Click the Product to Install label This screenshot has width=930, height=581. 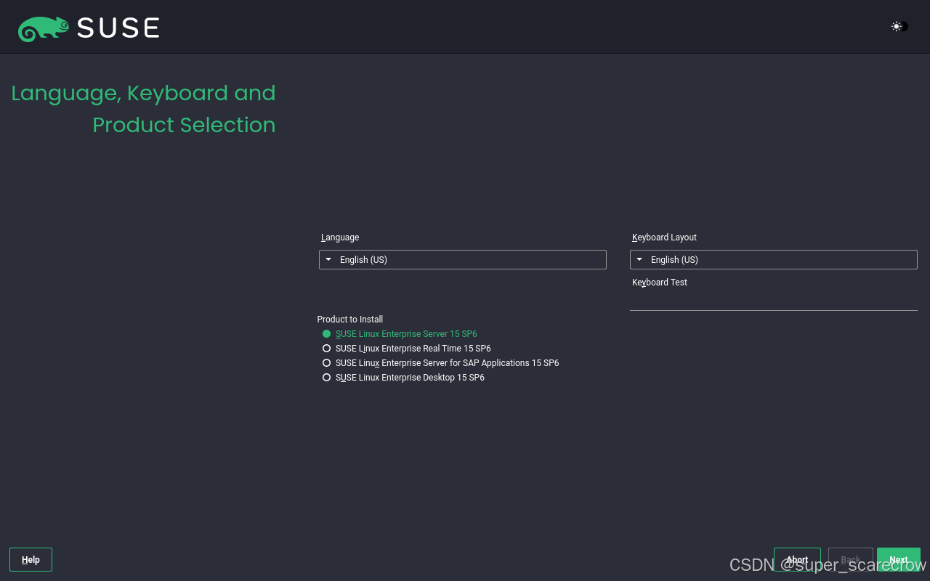coord(350,320)
